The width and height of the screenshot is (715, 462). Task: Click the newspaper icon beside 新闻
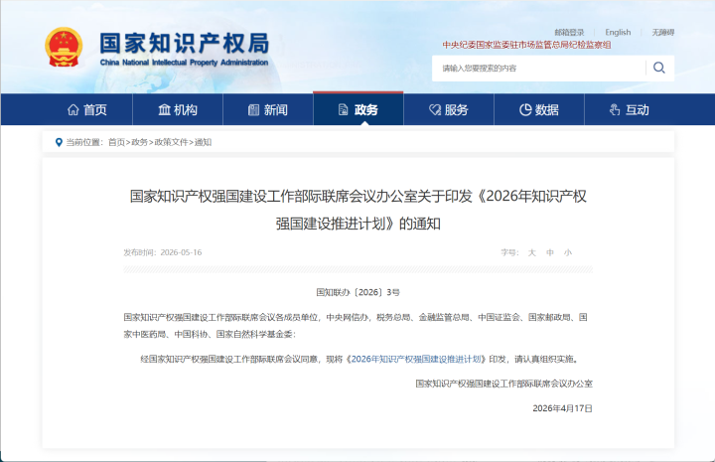[x=253, y=110]
